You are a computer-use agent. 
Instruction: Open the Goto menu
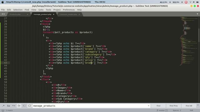coord(41,10)
